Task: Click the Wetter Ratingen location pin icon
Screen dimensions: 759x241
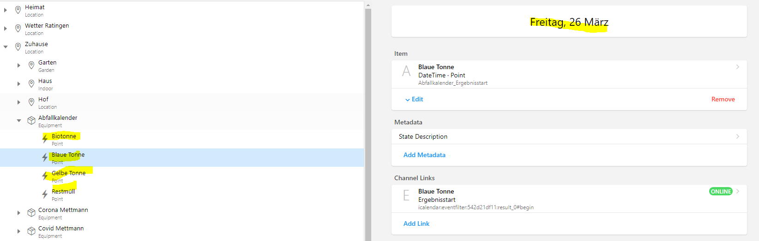Action: click(18, 29)
